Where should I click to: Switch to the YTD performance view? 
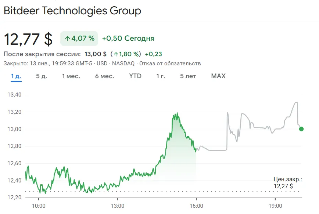(135, 76)
